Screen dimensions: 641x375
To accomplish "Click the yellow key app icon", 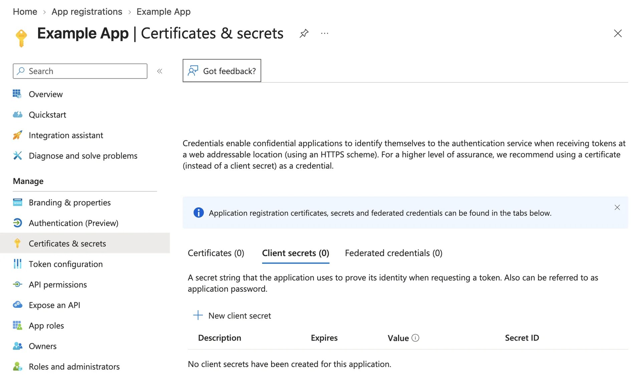I will [x=21, y=38].
